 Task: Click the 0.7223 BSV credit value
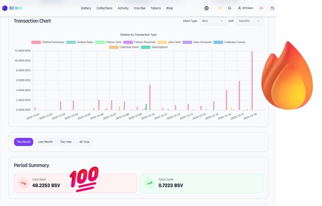[171, 186]
